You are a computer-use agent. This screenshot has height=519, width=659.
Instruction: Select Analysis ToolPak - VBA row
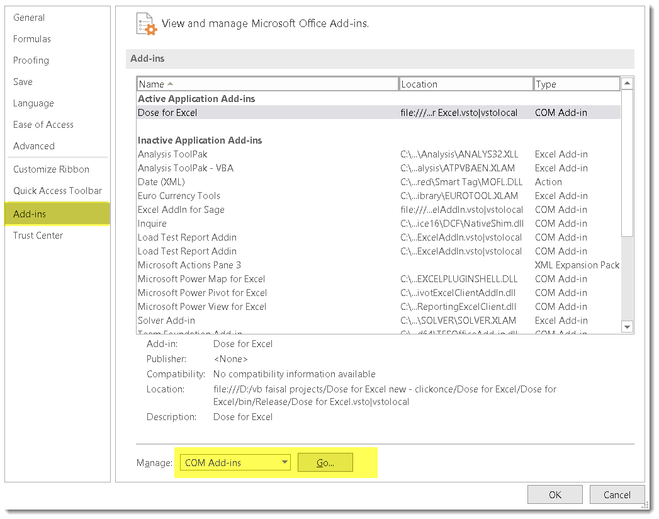pyautogui.click(x=379, y=168)
